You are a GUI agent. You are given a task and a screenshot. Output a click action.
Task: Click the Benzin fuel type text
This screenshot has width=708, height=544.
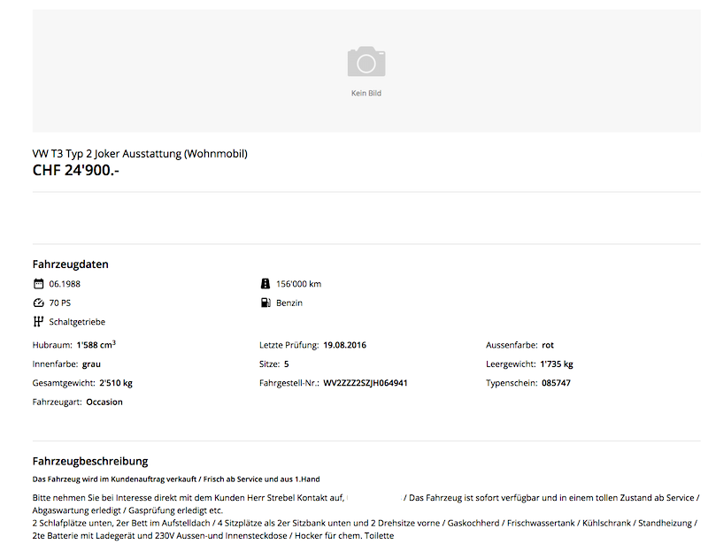(289, 303)
